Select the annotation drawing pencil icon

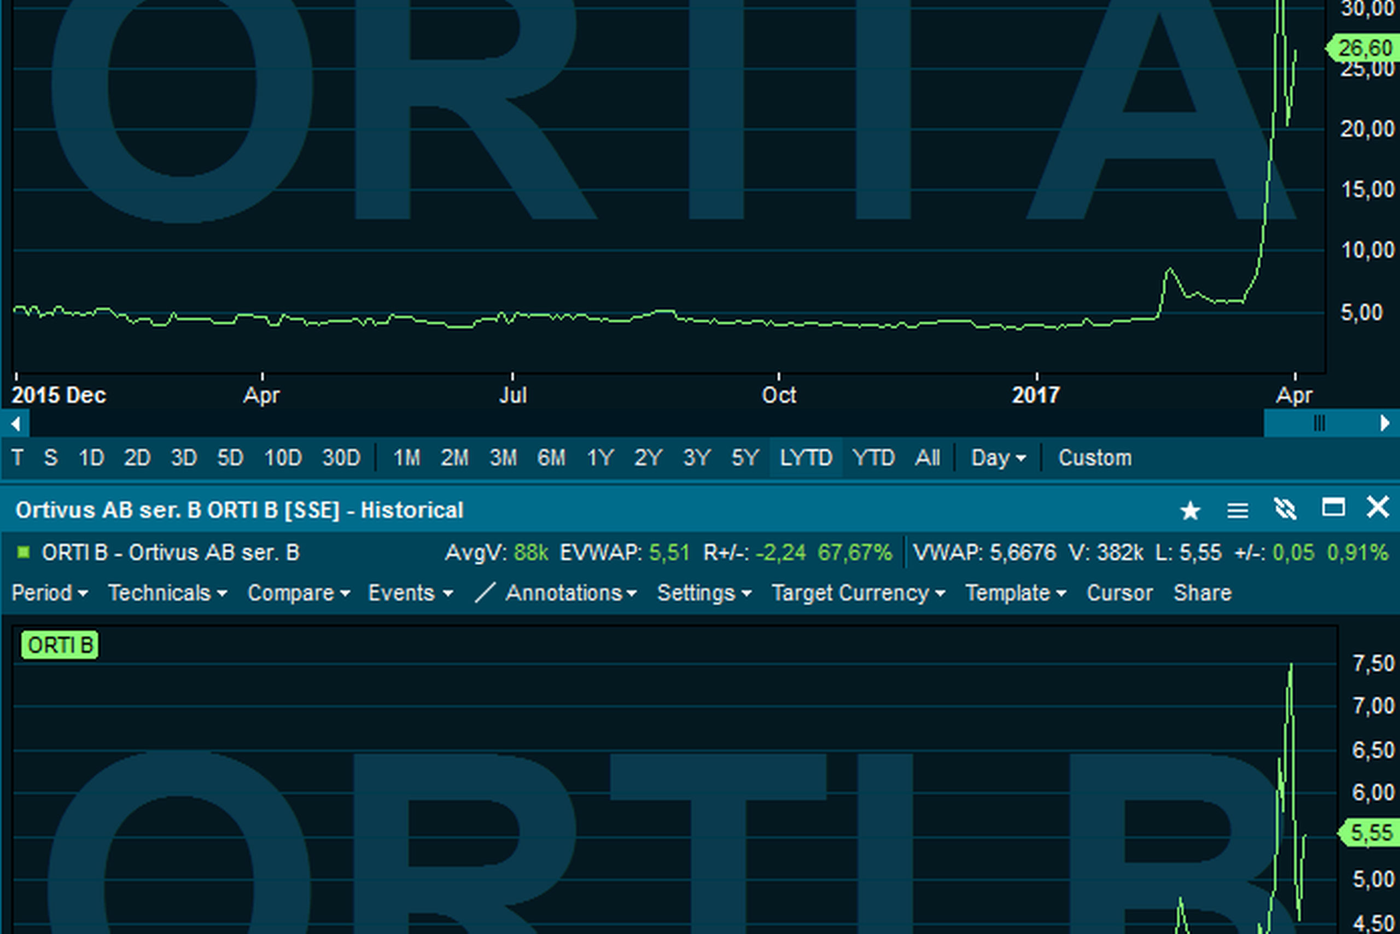coord(485,593)
